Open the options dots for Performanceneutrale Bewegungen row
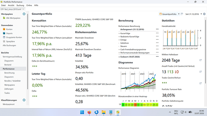The width and height of the screenshot is (207, 116). (x=157, y=52)
